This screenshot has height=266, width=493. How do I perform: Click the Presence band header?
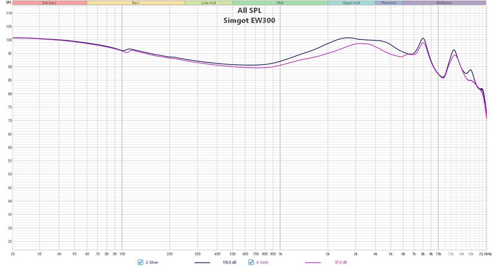point(389,3)
